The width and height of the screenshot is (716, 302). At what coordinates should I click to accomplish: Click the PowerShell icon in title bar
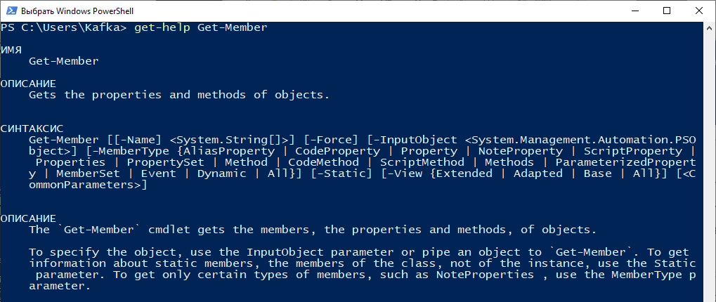[11, 11]
